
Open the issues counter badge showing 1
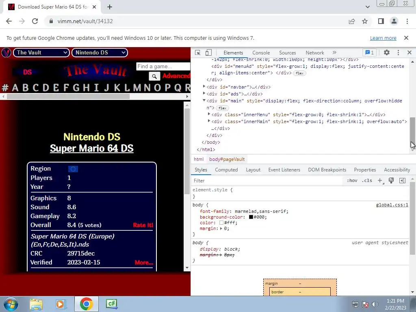click(x=370, y=52)
